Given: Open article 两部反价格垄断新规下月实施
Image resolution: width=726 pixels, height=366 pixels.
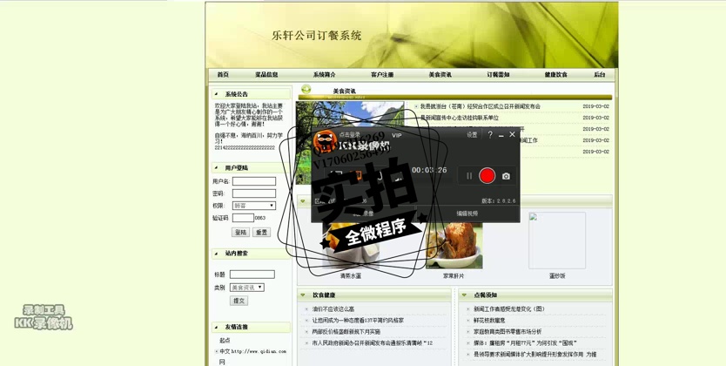Looking at the screenshot, I should [x=346, y=332].
